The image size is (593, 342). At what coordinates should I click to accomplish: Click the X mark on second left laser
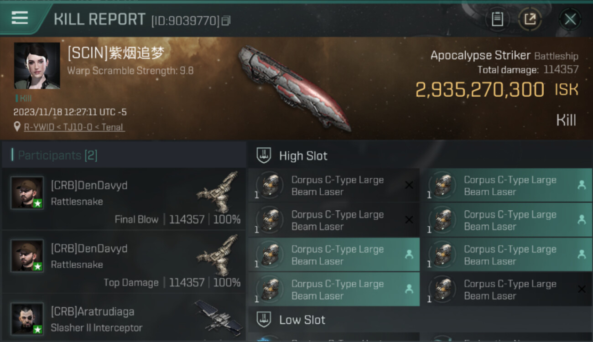(x=409, y=220)
